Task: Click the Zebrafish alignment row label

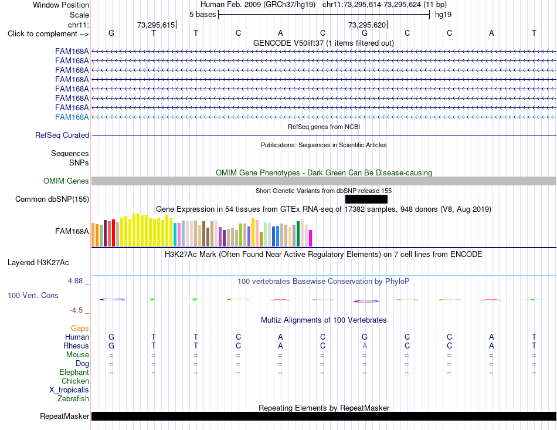Action: 73,399
